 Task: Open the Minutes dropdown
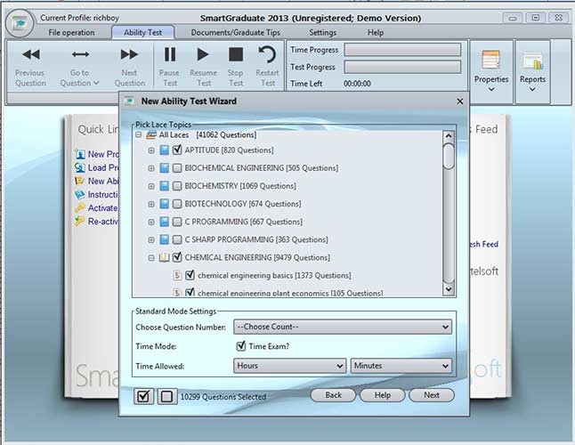click(x=401, y=366)
